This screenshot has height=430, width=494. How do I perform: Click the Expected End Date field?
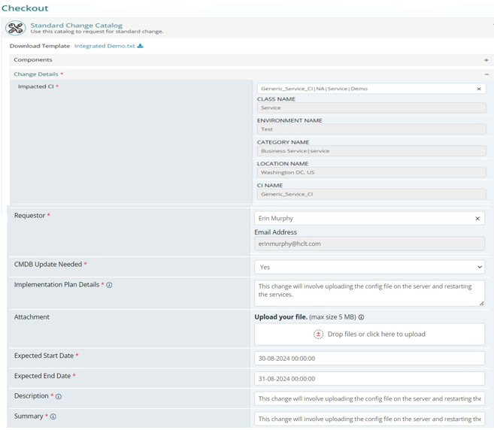tap(369, 379)
